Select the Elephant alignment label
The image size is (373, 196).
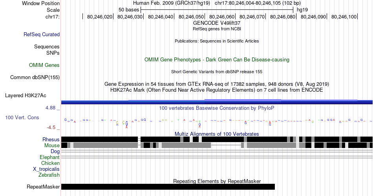[49, 157]
